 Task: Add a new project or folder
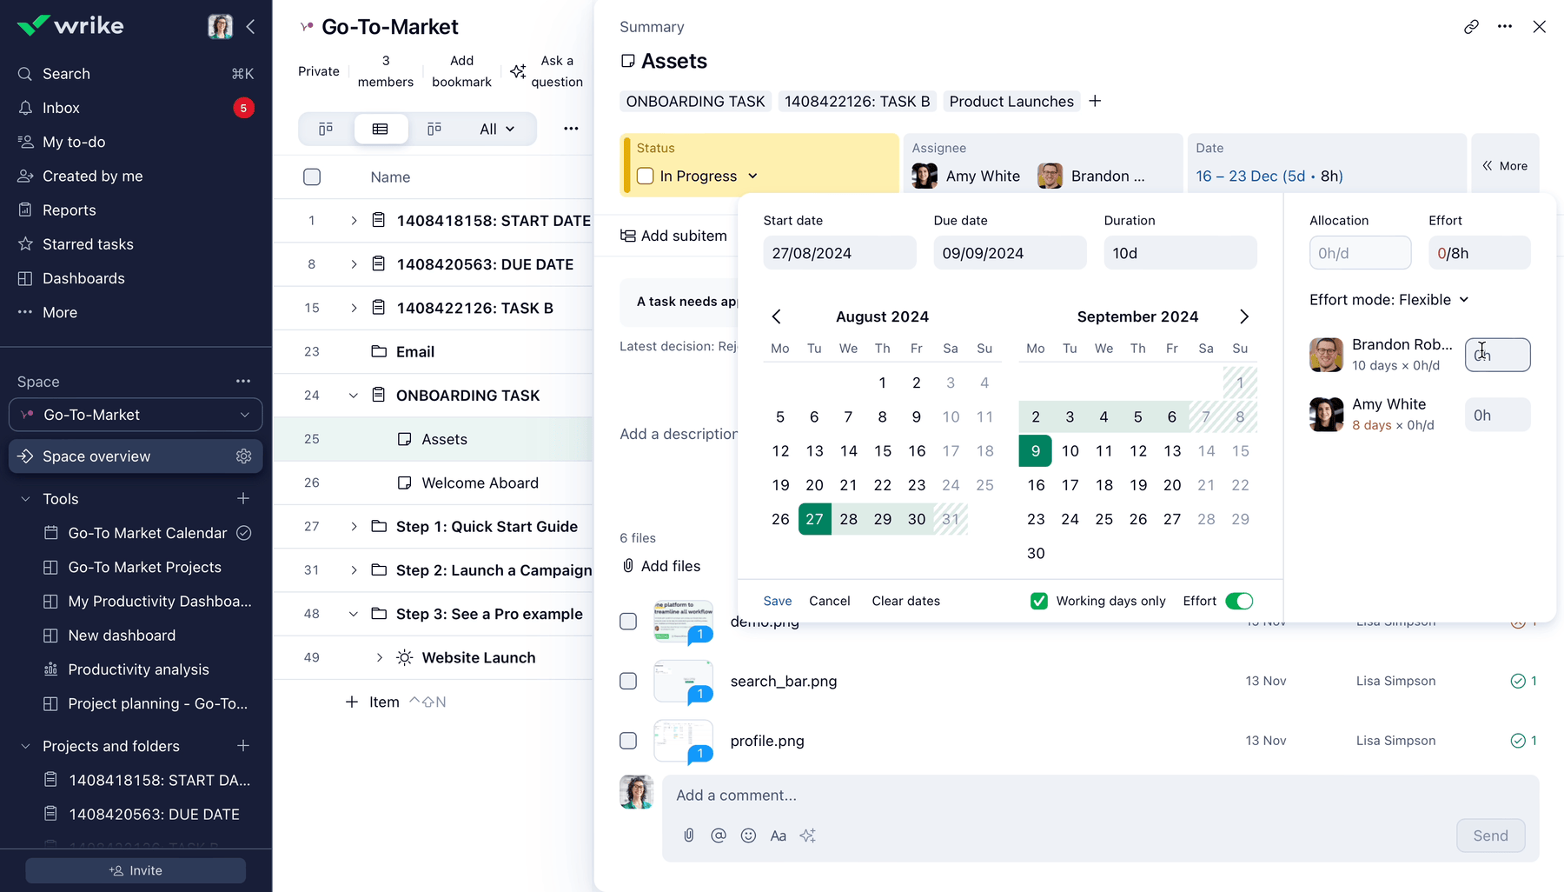[x=243, y=745]
